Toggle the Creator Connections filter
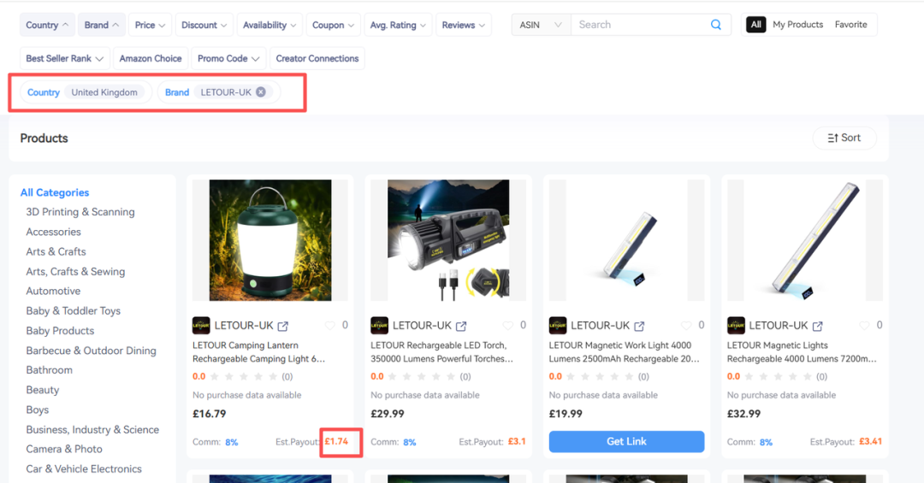The image size is (924, 483). (x=317, y=58)
